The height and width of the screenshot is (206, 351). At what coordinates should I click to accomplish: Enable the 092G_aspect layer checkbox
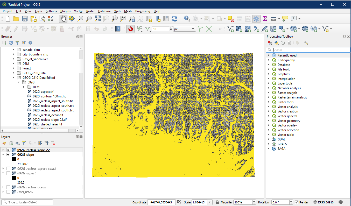pos(8,173)
